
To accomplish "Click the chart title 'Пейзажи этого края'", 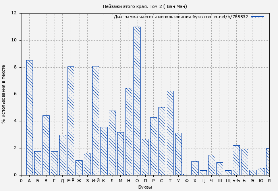I will [x=145, y=6].
